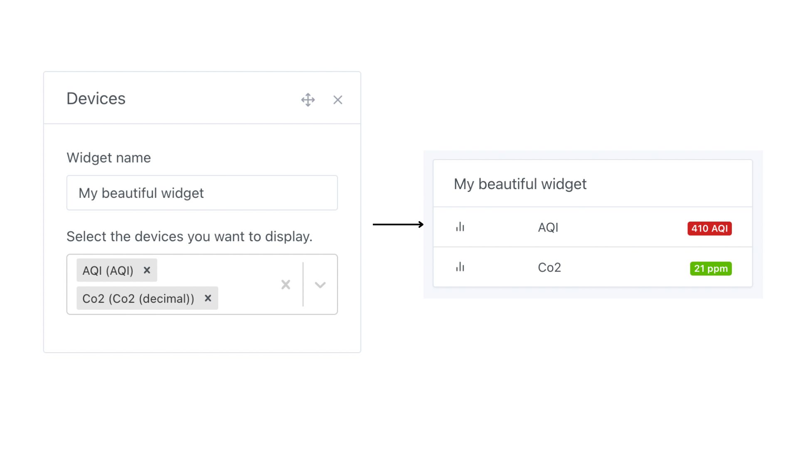The width and height of the screenshot is (798, 449).
Task: Click the Co2 (Co2 (decimal)) tag label
Action: pos(138,299)
